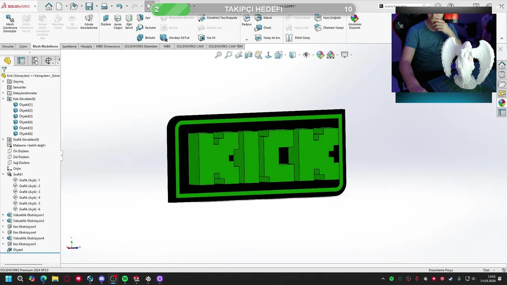
Task: Open the Gövde Karşılaştırma tool
Action: (89, 22)
